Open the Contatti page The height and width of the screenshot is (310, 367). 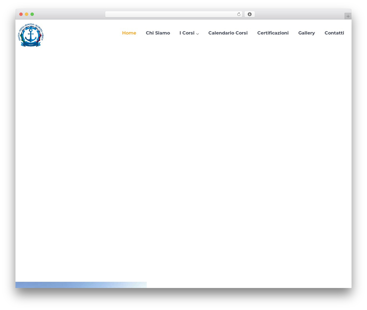[334, 33]
